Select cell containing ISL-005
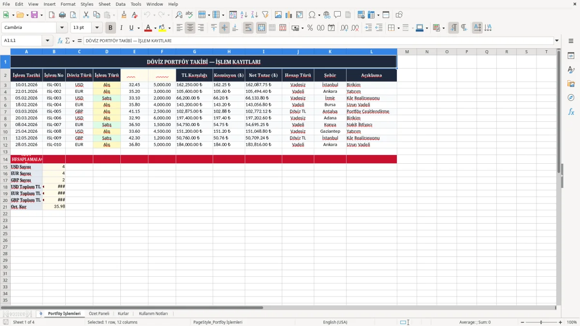The image size is (580, 326). tap(54, 112)
